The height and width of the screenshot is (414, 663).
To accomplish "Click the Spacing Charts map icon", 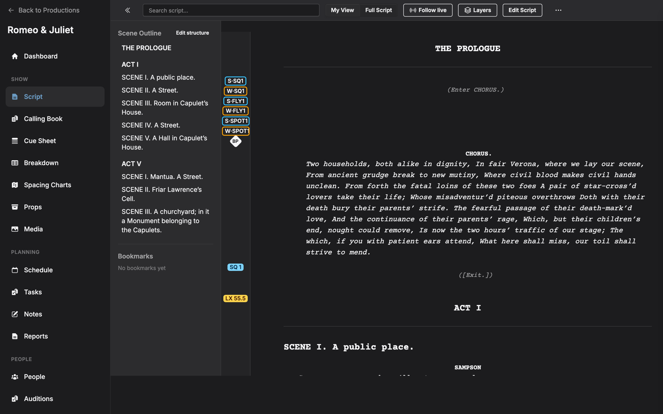I will [x=15, y=185].
